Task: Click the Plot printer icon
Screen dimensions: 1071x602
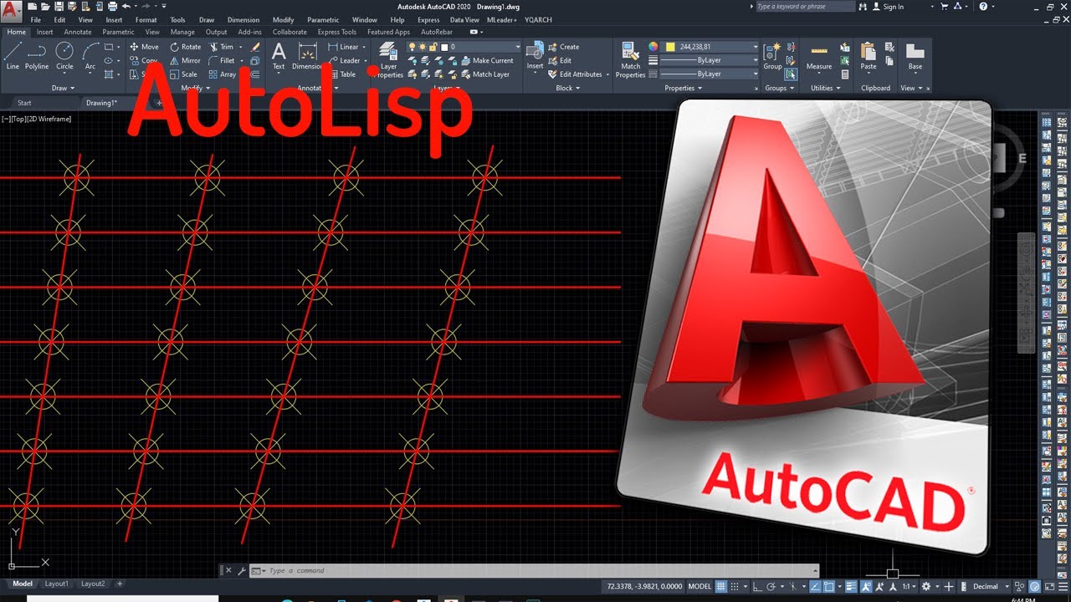Action: (x=112, y=7)
